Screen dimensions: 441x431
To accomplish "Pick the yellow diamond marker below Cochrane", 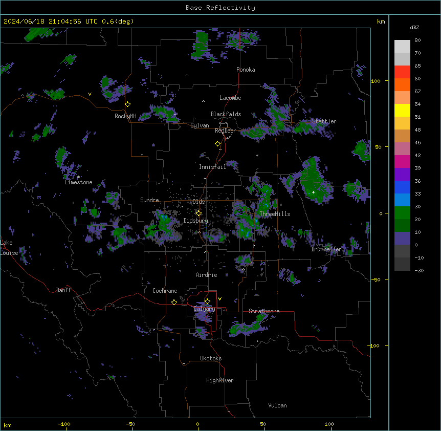I will click(174, 302).
